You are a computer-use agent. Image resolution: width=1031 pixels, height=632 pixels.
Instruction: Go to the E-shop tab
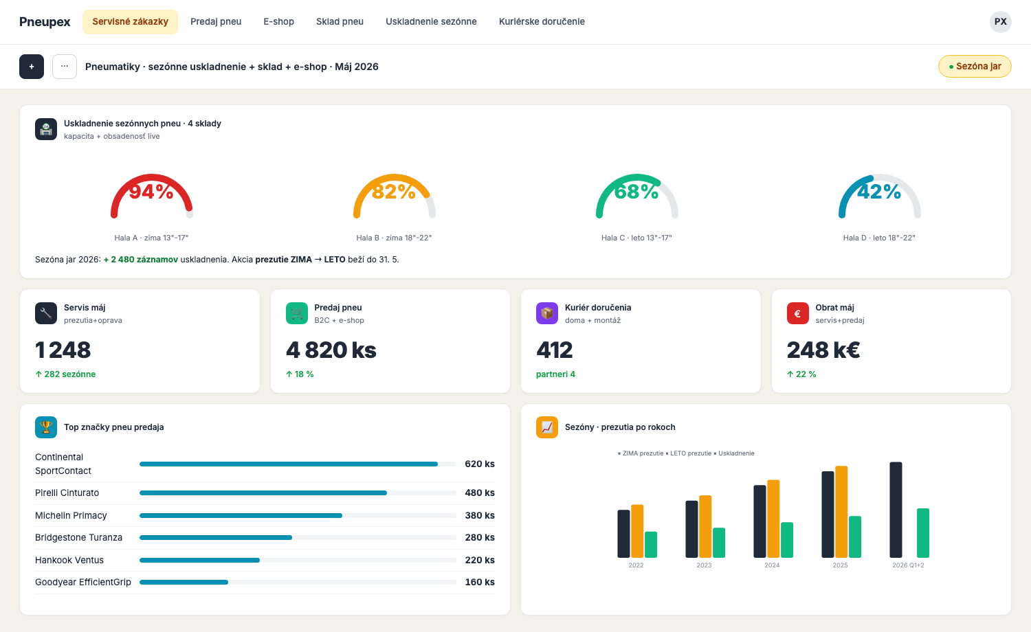pyautogui.click(x=279, y=22)
